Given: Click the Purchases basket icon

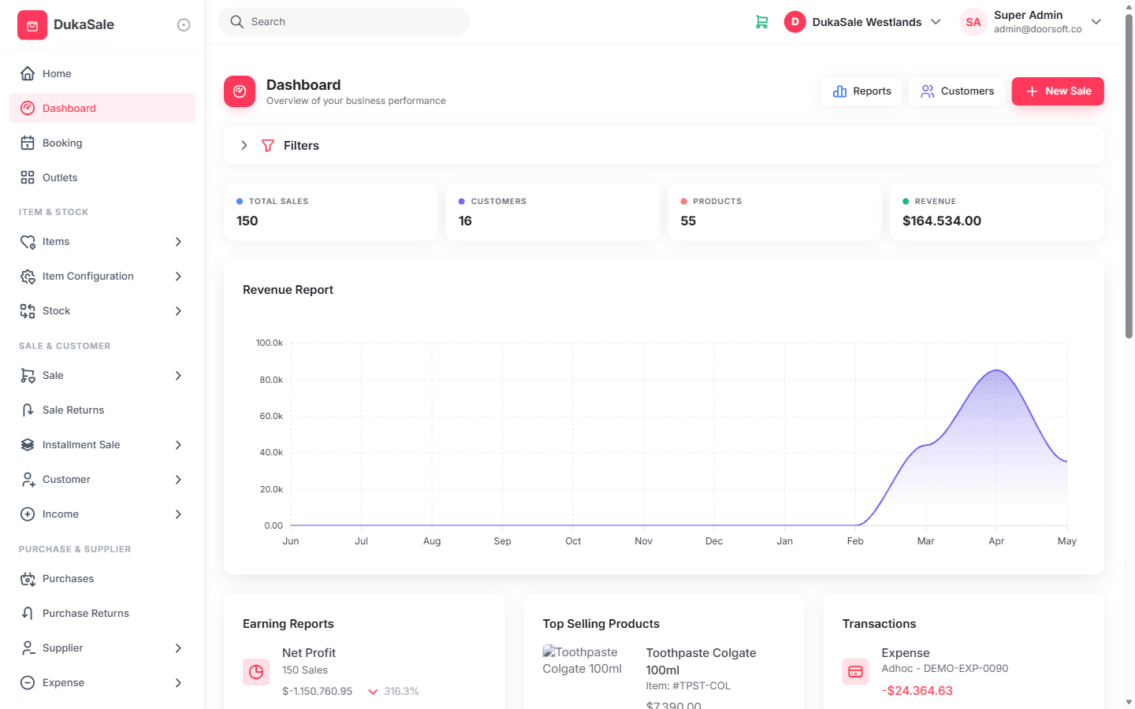Looking at the screenshot, I should [x=28, y=579].
